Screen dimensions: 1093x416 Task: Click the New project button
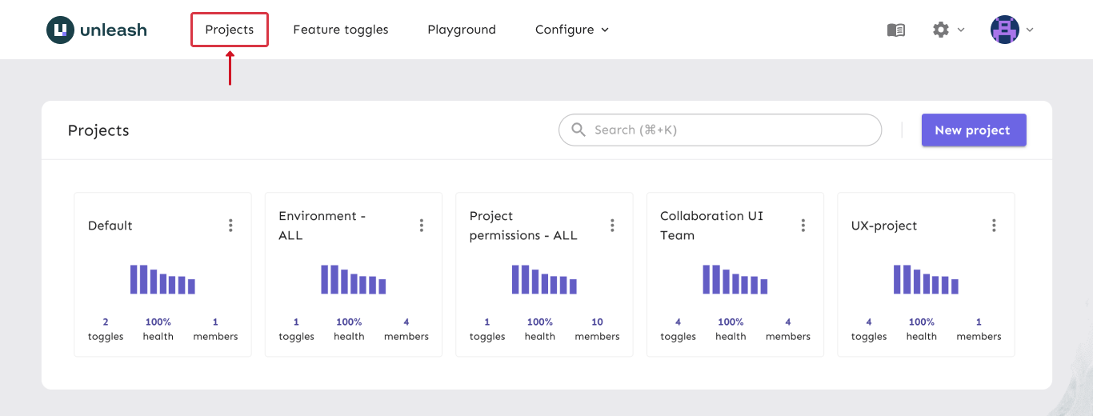(x=973, y=130)
